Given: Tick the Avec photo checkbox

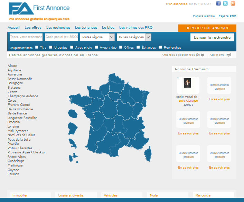Looking at the screenshot, I should (x=72, y=47).
